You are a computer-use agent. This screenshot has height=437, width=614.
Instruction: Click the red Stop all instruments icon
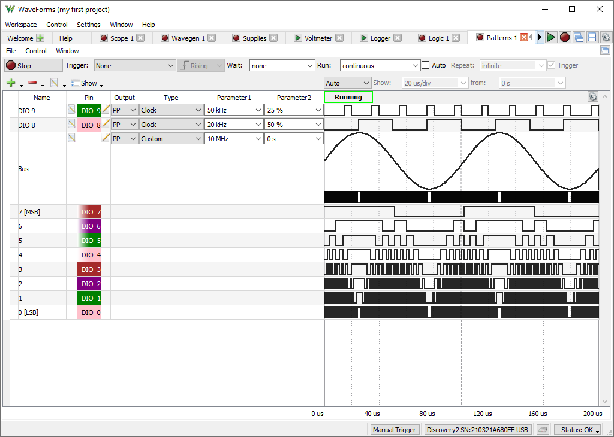click(x=565, y=38)
